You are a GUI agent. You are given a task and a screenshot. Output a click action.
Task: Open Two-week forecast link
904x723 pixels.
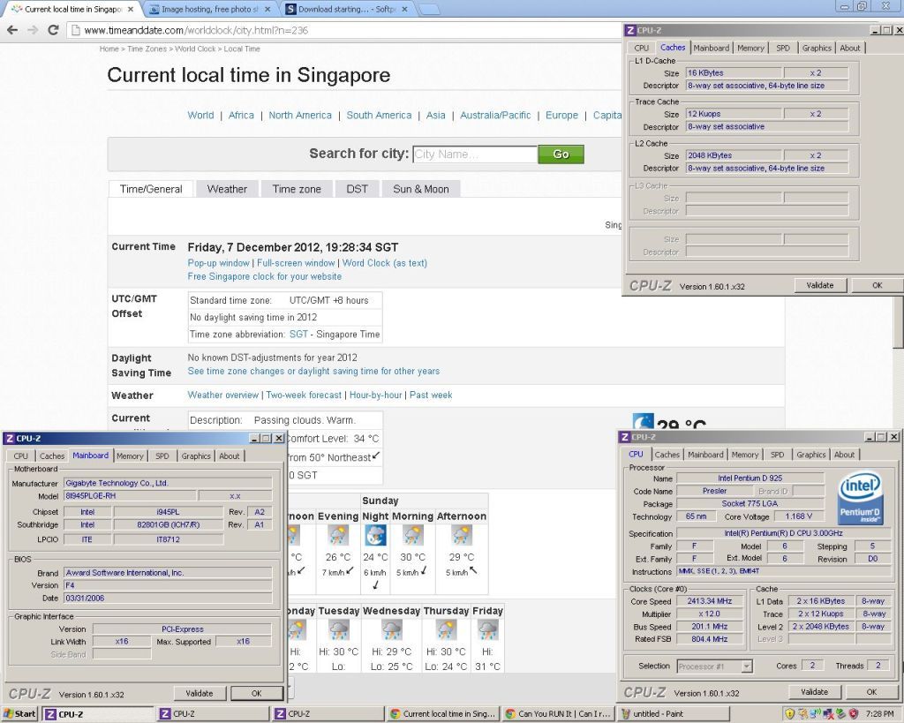[x=304, y=395]
